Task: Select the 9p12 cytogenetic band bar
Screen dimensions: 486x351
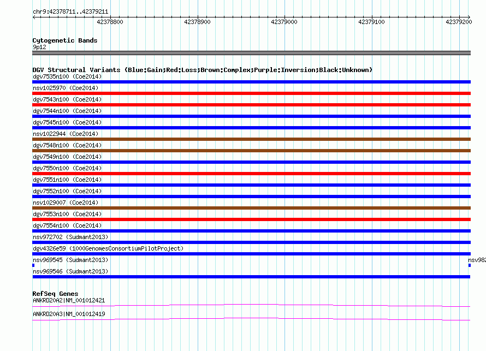Action: [x=251, y=53]
